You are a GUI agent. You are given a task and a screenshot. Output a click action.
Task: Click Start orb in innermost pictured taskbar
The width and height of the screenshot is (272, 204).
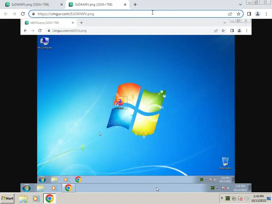[42, 180]
